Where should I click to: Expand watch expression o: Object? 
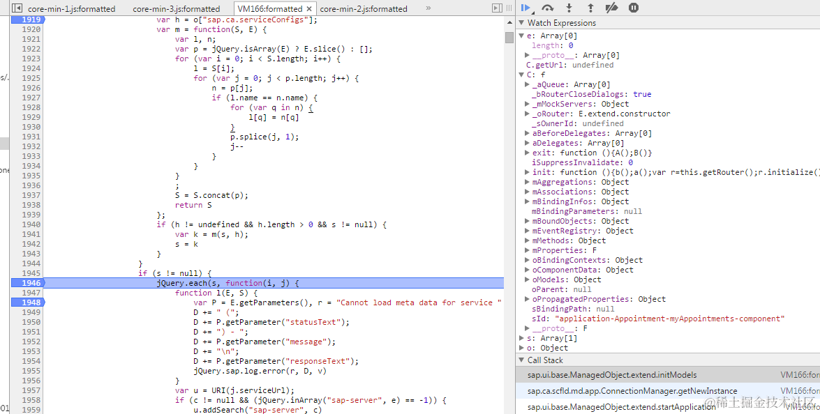[521, 348]
